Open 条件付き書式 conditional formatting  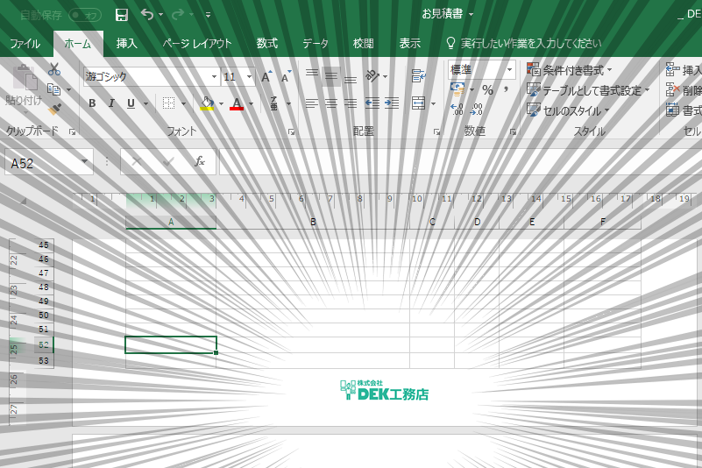[x=569, y=70]
